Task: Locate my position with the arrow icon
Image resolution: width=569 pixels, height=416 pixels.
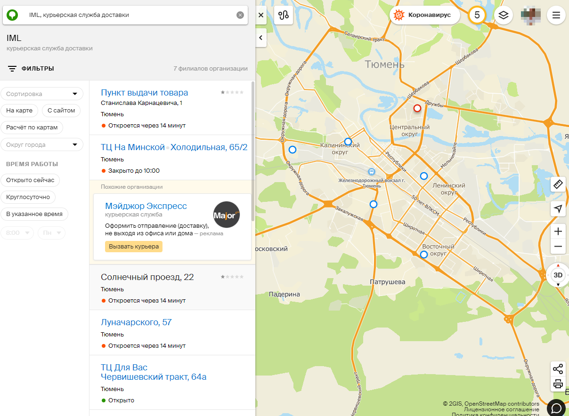Action: 558,209
